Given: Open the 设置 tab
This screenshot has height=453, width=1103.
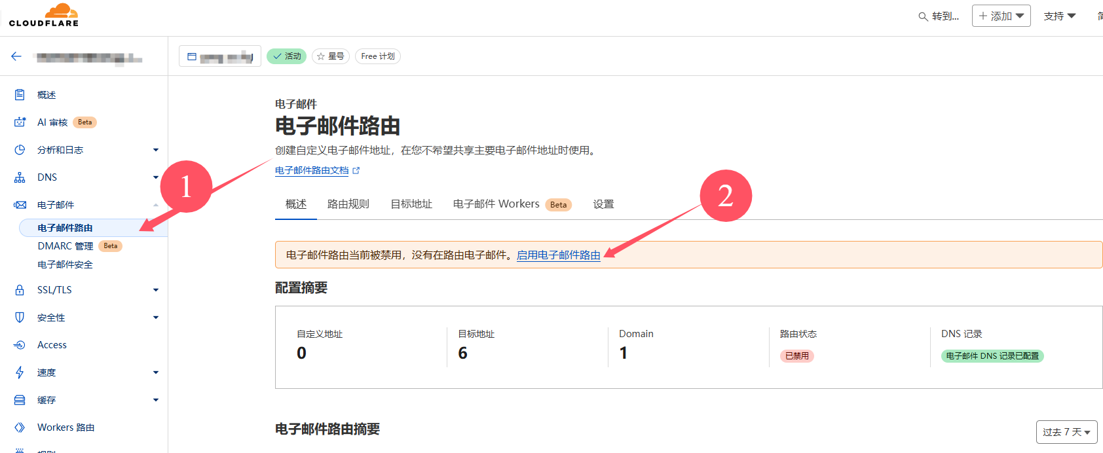Looking at the screenshot, I should 604,204.
